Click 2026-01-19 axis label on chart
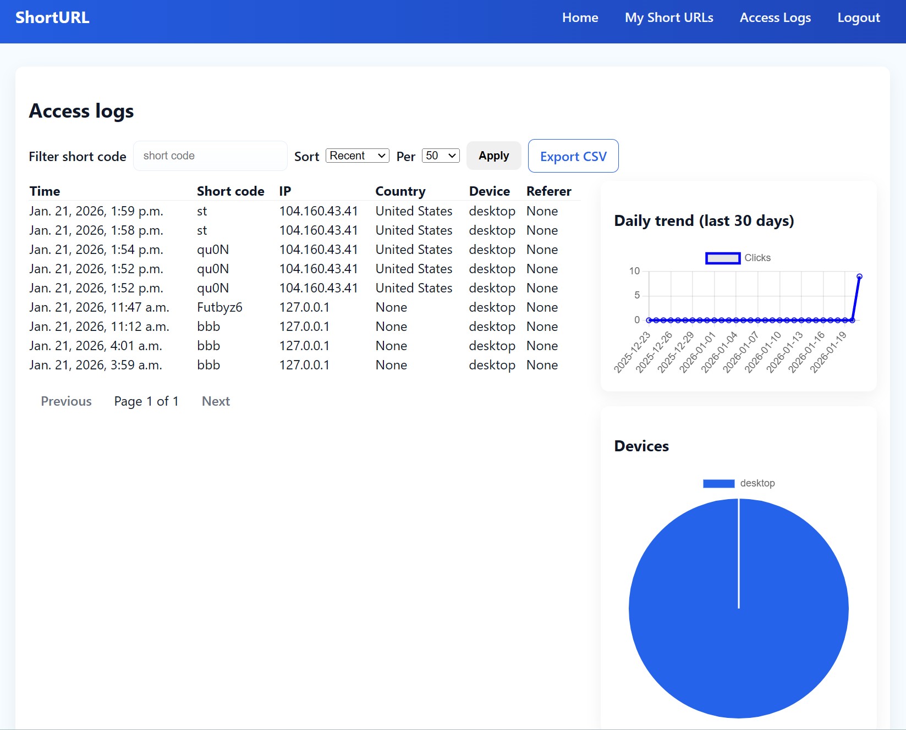The image size is (906, 730). tap(828, 352)
